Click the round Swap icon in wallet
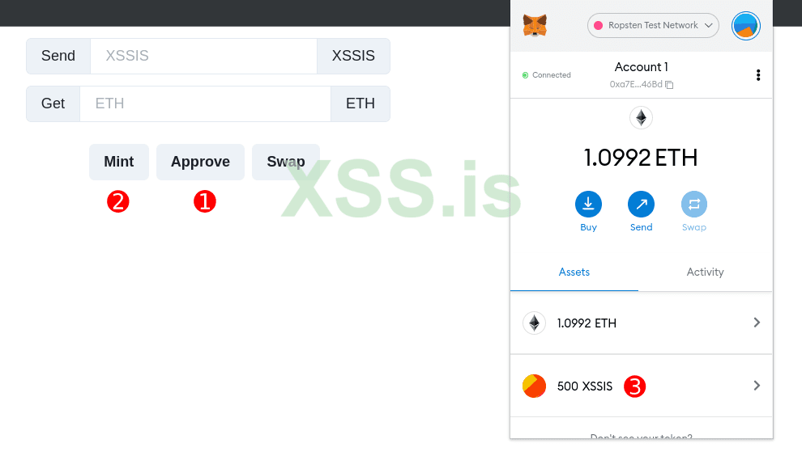The height and width of the screenshot is (456, 802). click(x=694, y=205)
